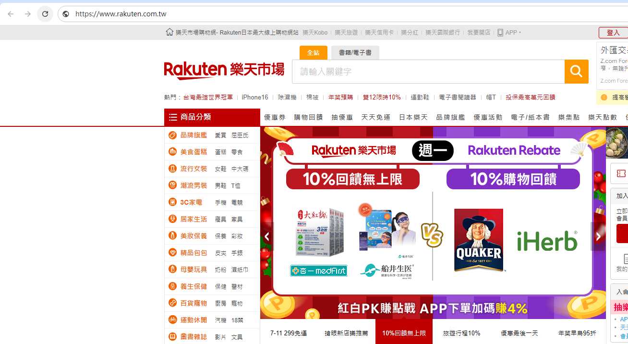Show next banner with right arrow
Image resolution: width=628 pixels, height=344 pixels.
[x=598, y=236]
